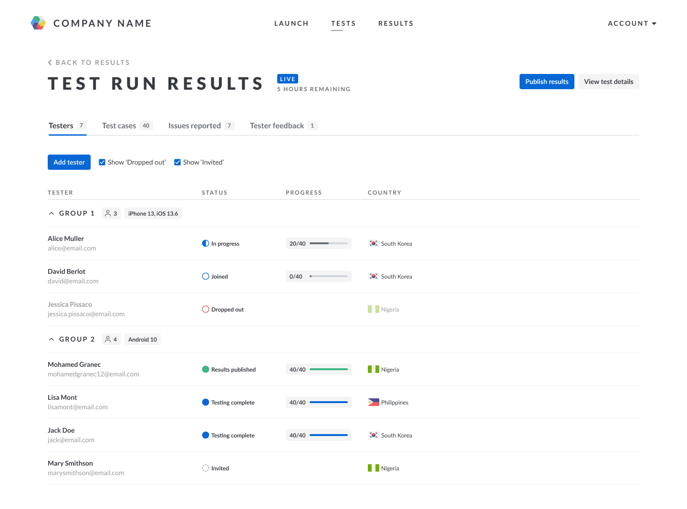Click the Group 1 tester count person icon
687x509 pixels.
pyautogui.click(x=108, y=213)
